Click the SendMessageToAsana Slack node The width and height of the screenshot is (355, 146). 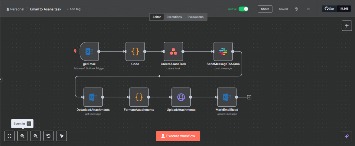pos(223,51)
